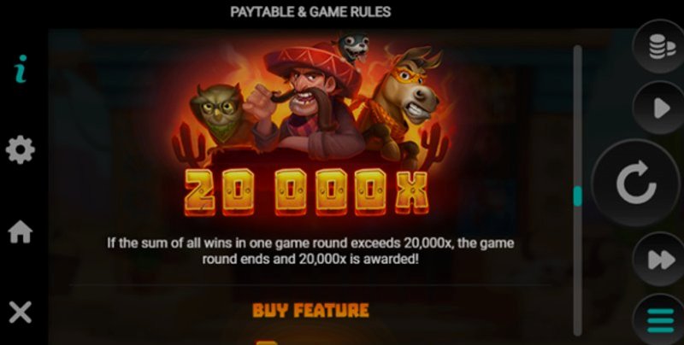Click the dog on the sombrero
684x345 pixels.
click(352, 48)
